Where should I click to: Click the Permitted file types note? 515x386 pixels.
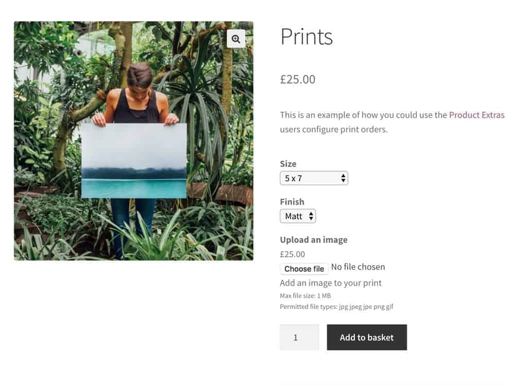pyautogui.click(x=336, y=307)
